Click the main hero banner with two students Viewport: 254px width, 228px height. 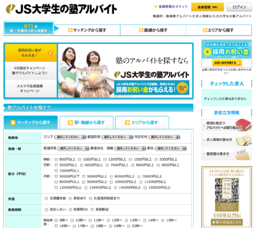click(x=125, y=70)
